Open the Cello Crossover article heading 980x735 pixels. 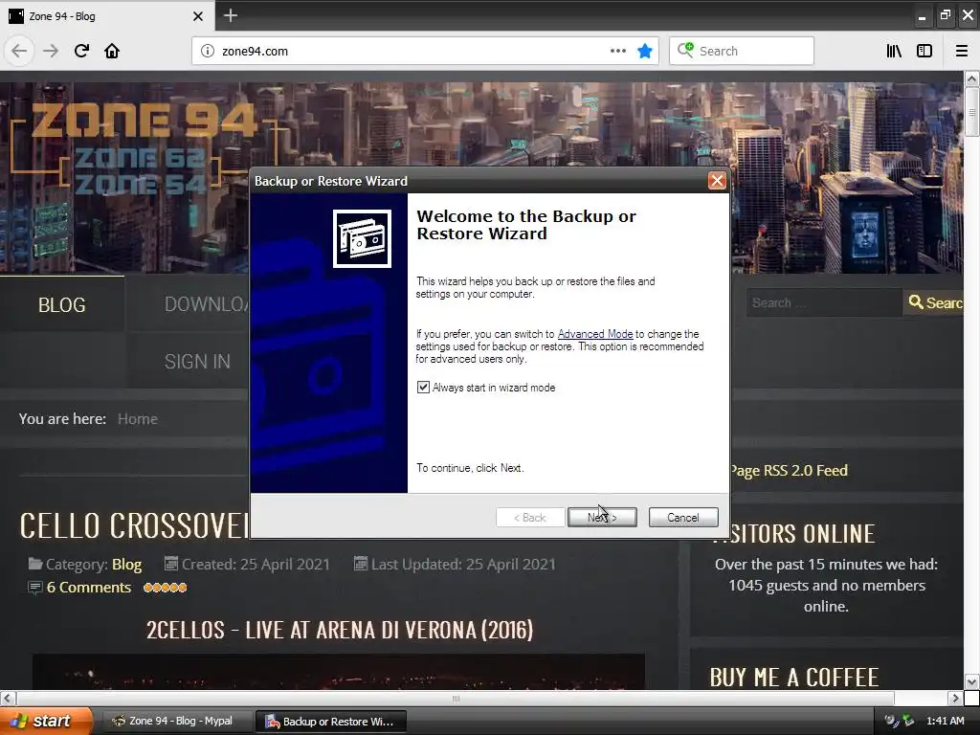point(134,525)
